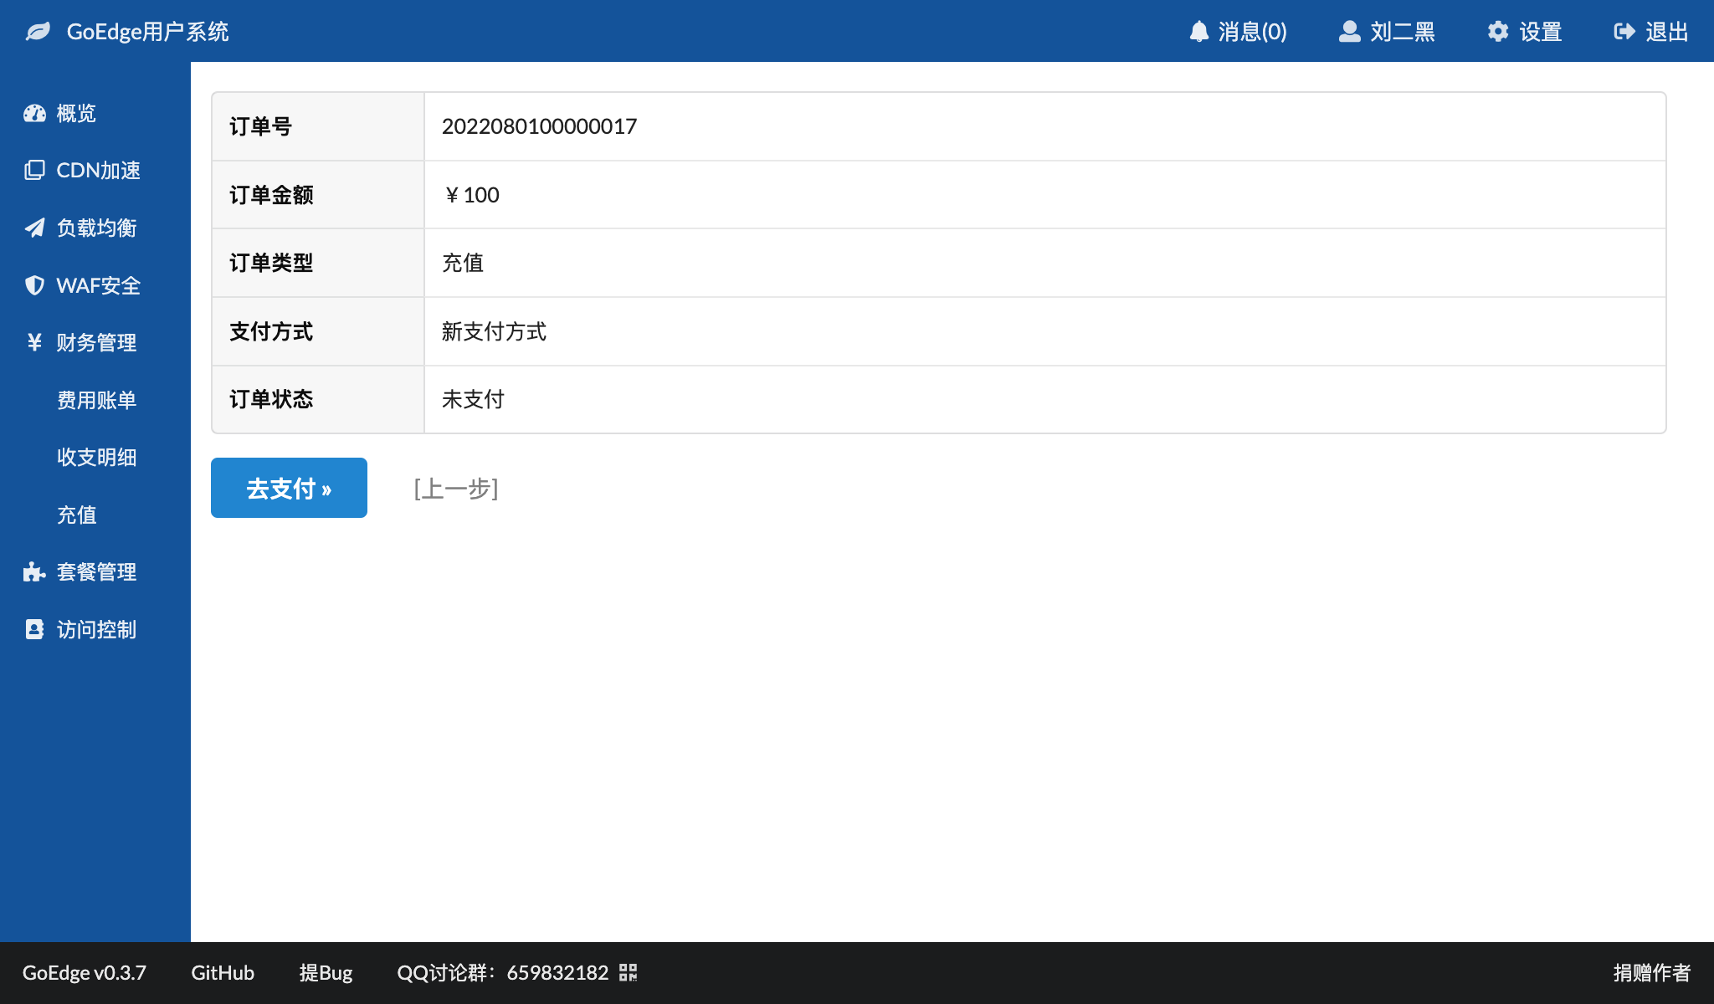The image size is (1714, 1004).
Task: Go back via the 上一步 link
Action: [456, 489]
